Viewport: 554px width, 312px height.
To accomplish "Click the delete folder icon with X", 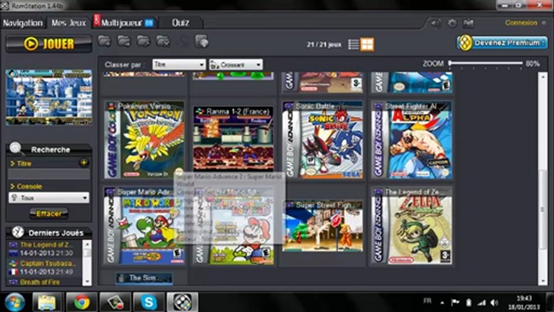I will click(163, 42).
